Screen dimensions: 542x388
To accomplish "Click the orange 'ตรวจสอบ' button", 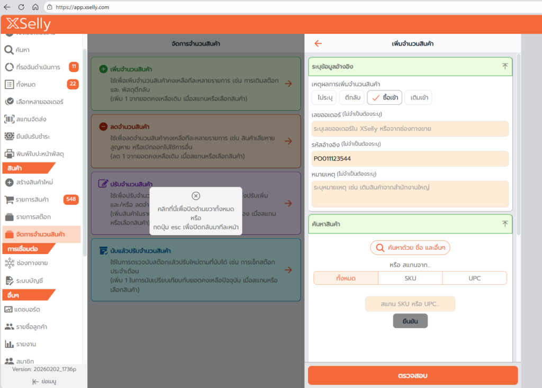I will (x=412, y=376).
